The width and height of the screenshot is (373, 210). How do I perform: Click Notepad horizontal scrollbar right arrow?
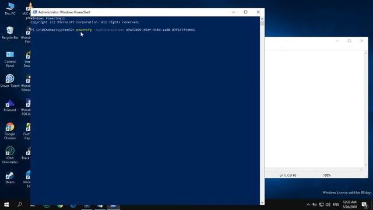tap(361, 170)
